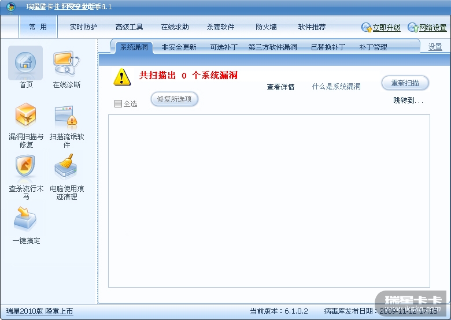The height and width of the screenshot is (320, 451).
Task: Run 一键搞定 one-click fix icon
Action: 25,219
